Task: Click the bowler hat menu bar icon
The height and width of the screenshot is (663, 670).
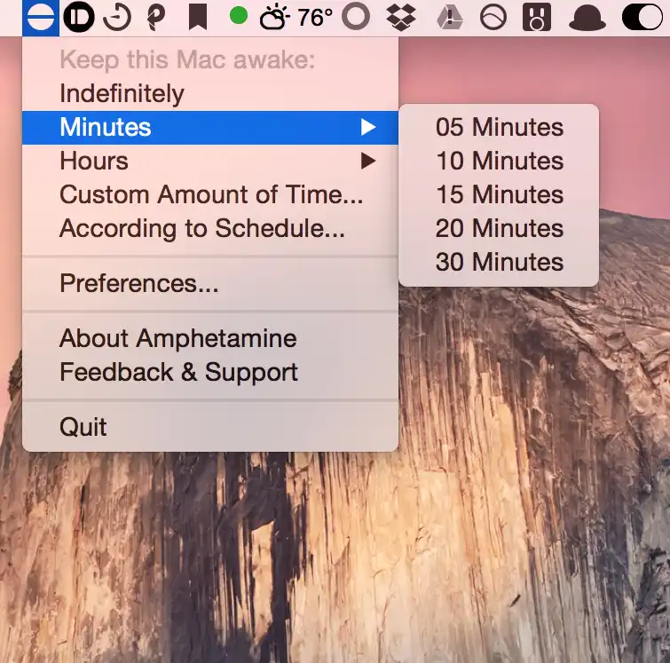Action: 585,17
